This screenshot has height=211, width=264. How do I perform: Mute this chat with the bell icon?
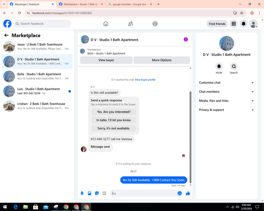(x=219, y=66)
